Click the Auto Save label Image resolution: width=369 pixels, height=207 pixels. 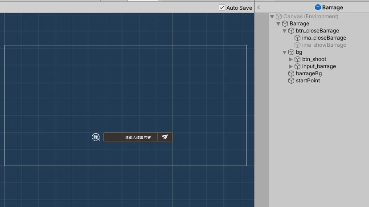(x=239, y=8)
